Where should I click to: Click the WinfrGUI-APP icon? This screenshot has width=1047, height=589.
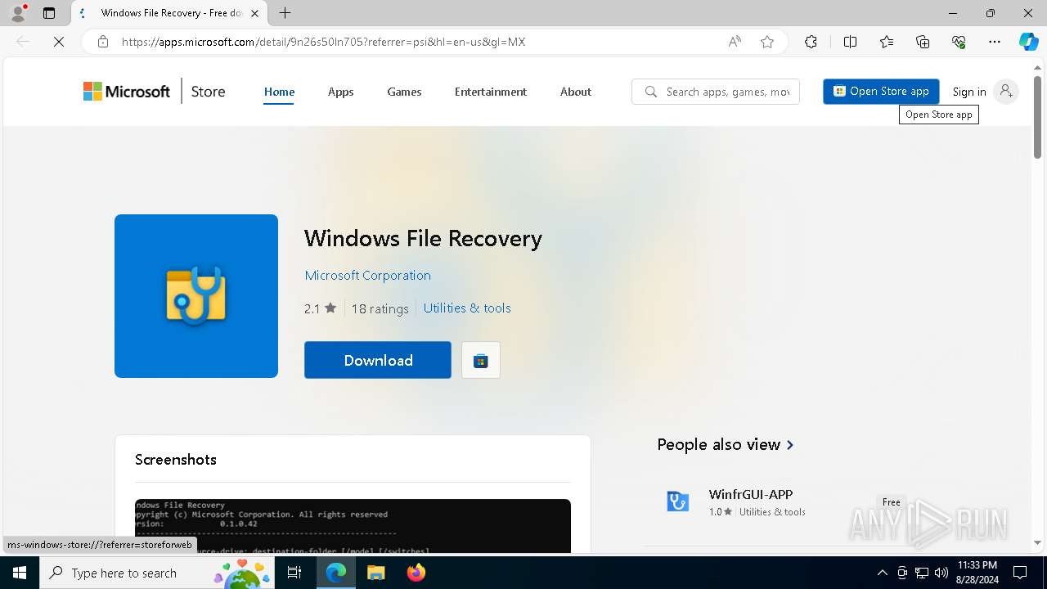(677, 501)
